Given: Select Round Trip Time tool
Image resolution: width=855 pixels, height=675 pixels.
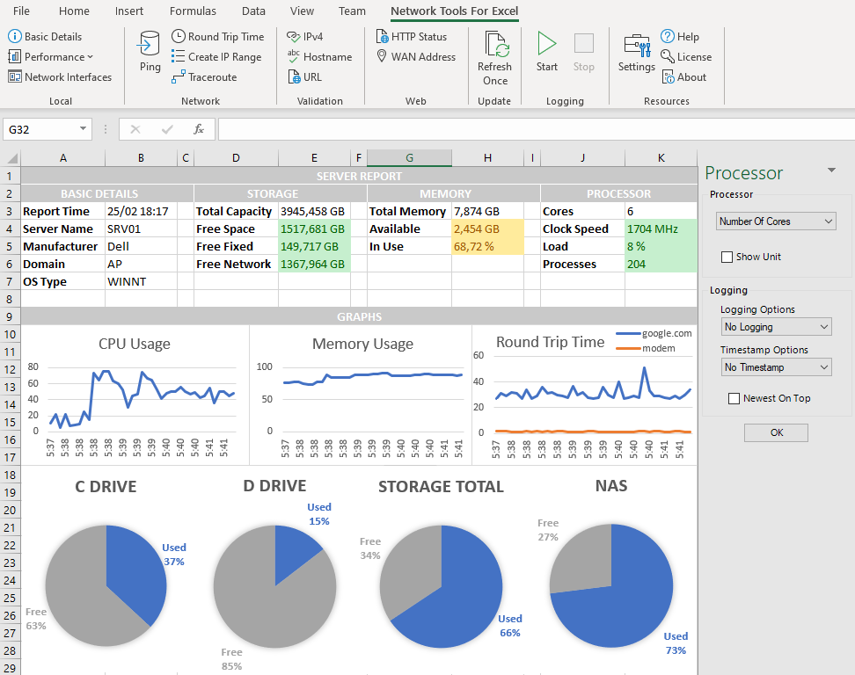Looking at the screenshot, I should tap(218, 37).
